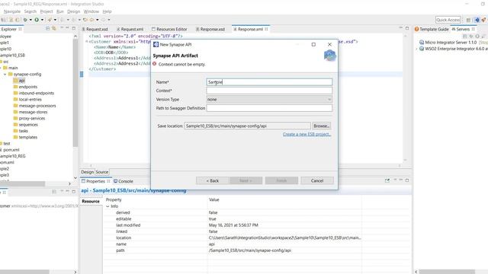The width and height of the screenshot is (488, 274).
Task: Collapse the synapse-config folder
Action: click(5, 75)
